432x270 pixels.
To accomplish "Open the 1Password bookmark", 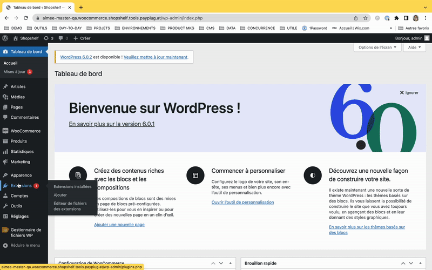I will click(x=315, y=28).
